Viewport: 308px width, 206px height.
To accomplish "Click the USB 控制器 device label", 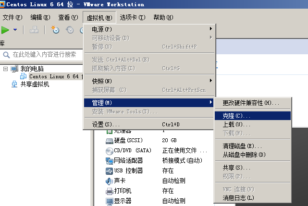I will point(128,170).
